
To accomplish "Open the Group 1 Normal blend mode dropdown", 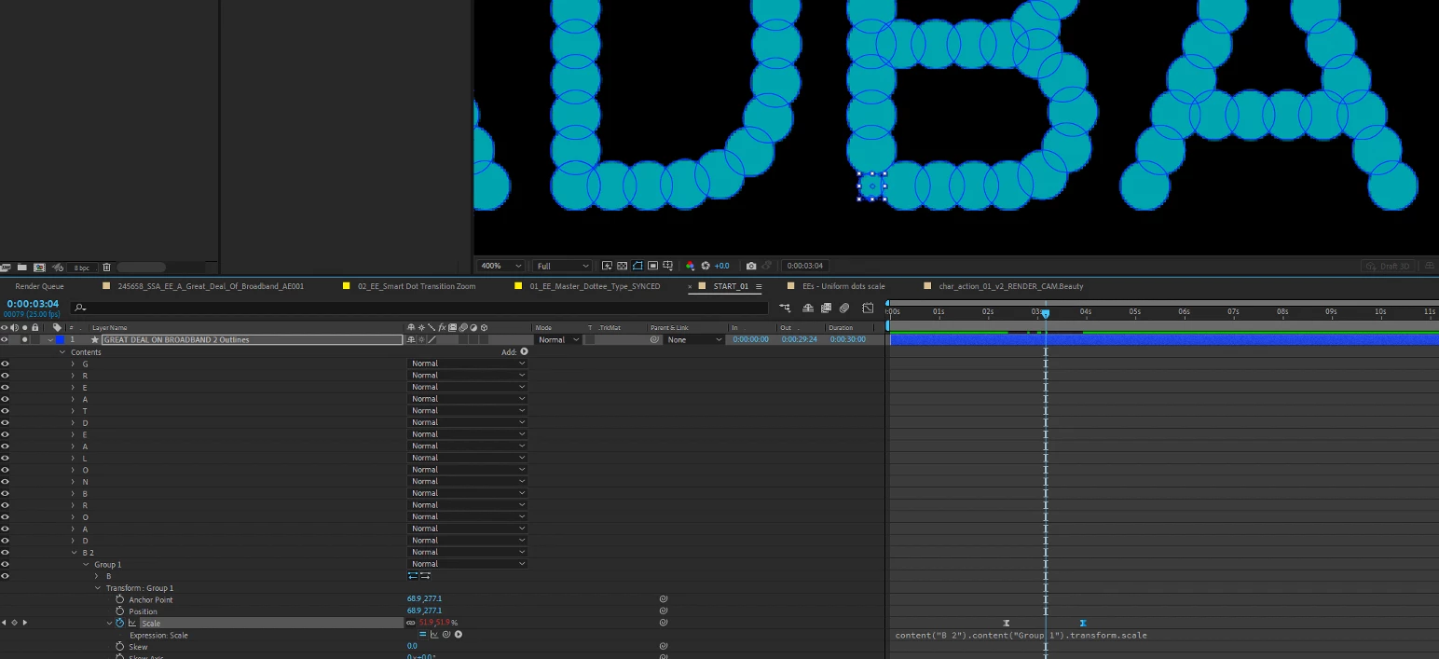I will click(468, 564).
